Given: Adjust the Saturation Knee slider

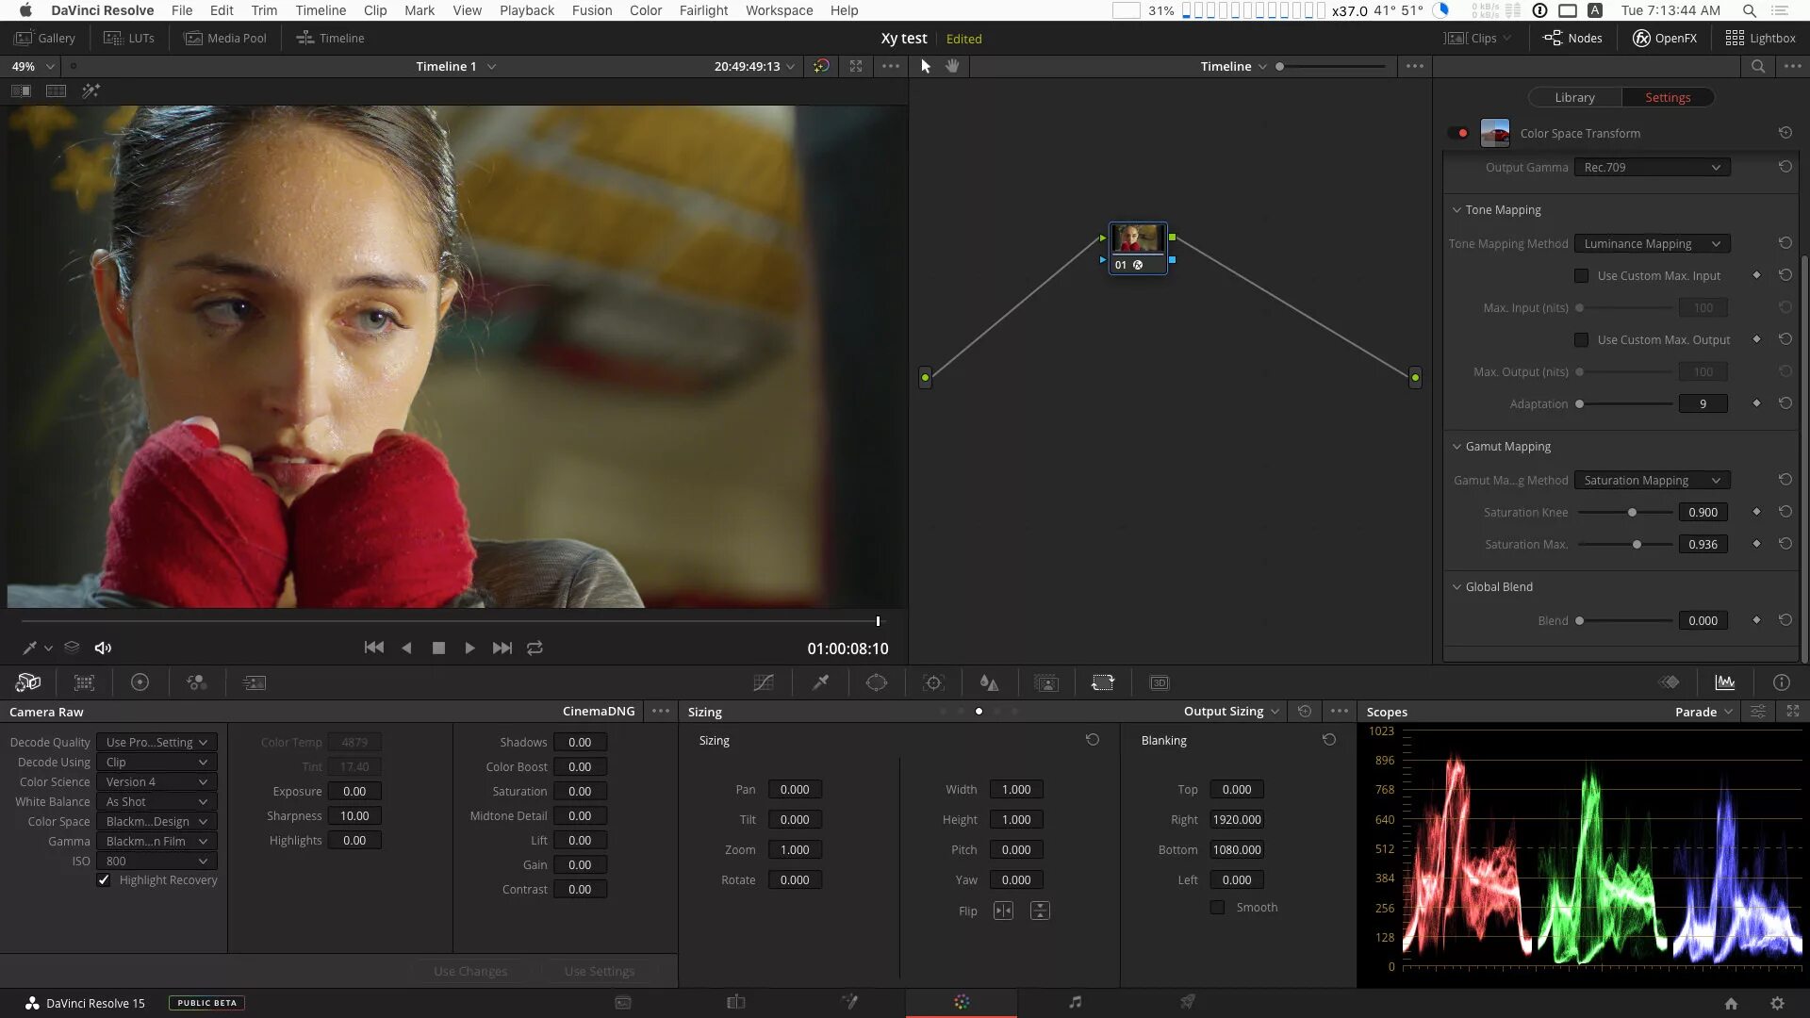Looking at the screenshot, I should [1632, 512].
